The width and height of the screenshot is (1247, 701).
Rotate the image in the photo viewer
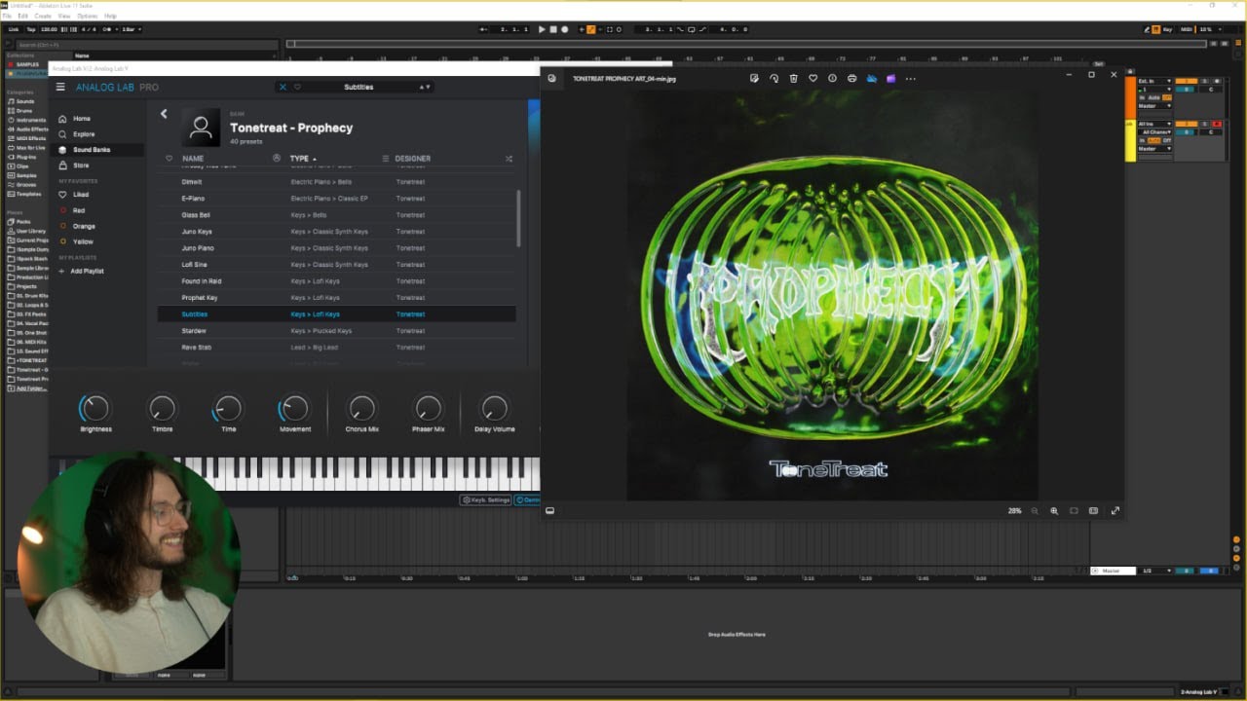click(774, 78)
